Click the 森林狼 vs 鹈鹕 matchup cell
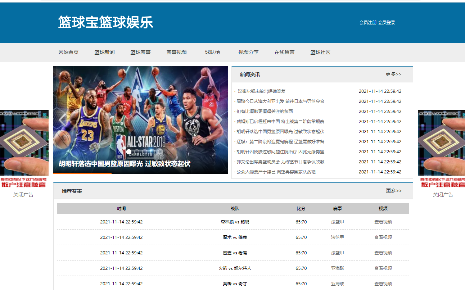Viewport: 465px width, 290px height. pos(235,222)
